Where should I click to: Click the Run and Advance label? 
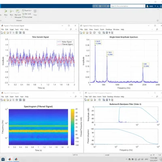click(18, 16)
